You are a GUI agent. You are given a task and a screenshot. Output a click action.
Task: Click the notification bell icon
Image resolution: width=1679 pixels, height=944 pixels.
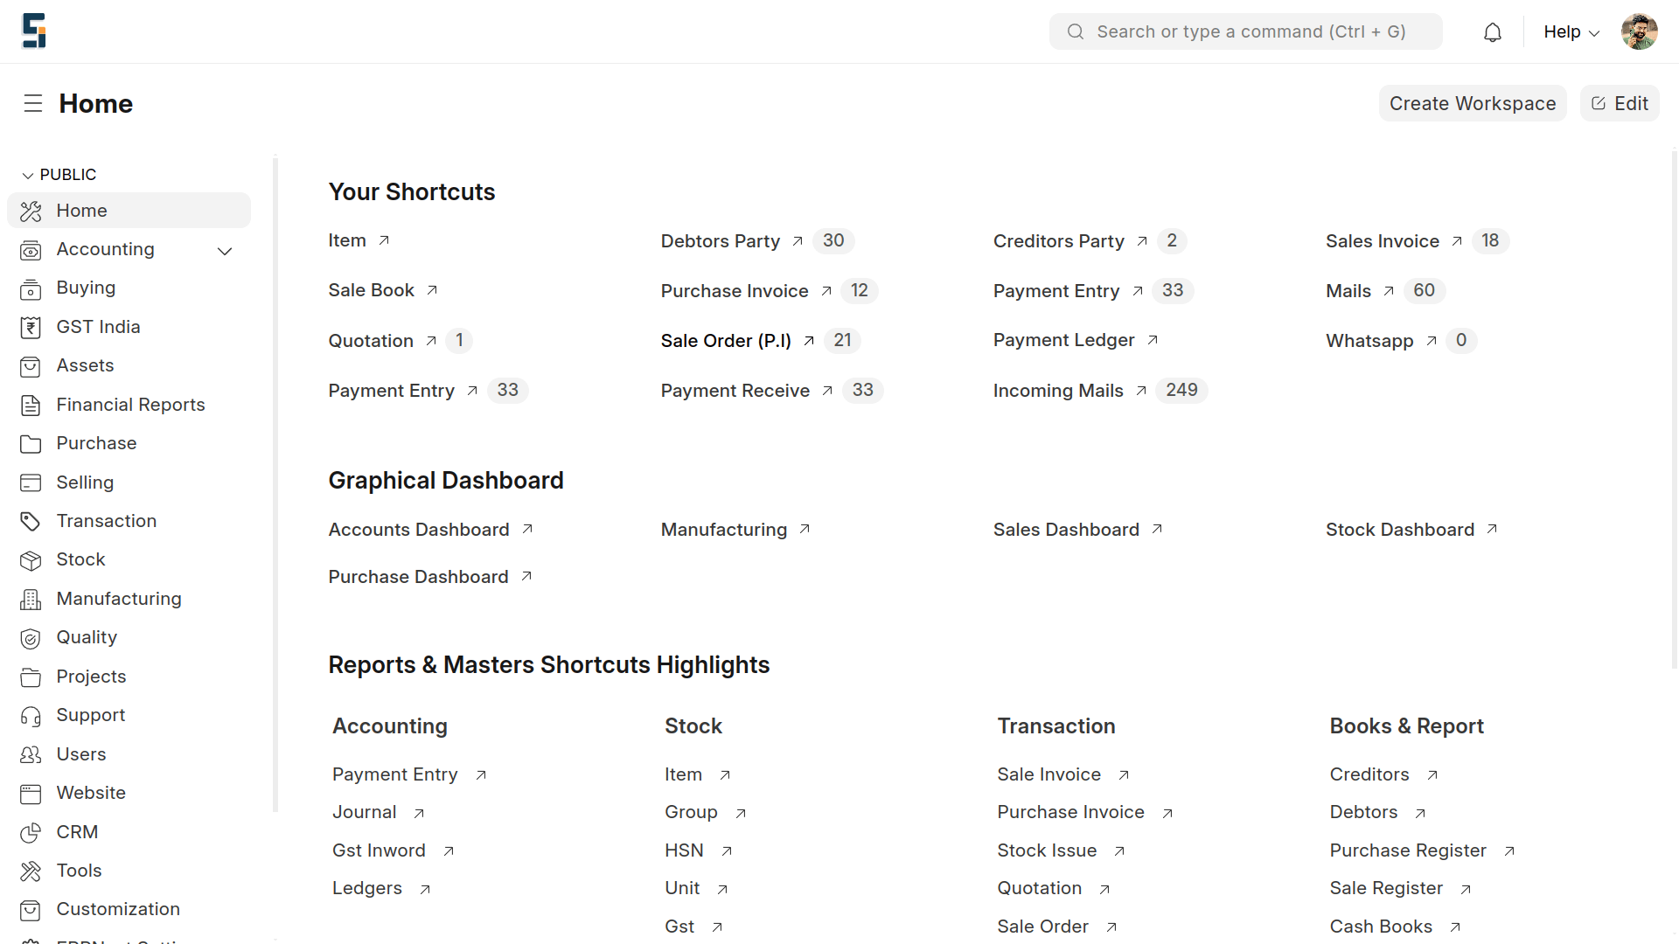pyautogui.click(x=1493, y=31)
